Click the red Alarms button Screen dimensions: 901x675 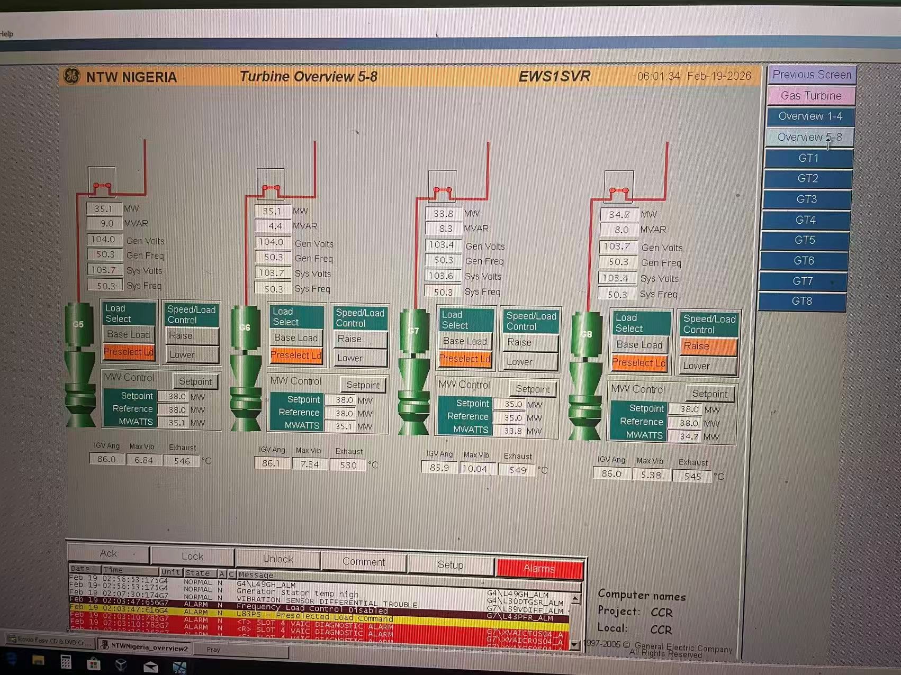coord(539,569)
